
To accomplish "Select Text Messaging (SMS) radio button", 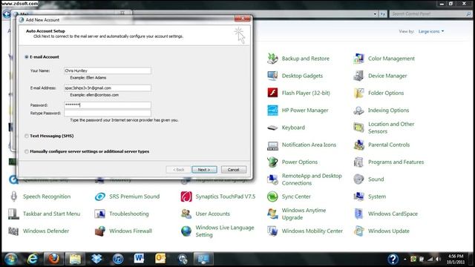I will 27,136.
